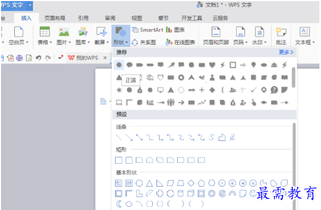Select the isosceles triangle in 基本形状
This screenshot has height=210, width=321.
click(150, 183)
